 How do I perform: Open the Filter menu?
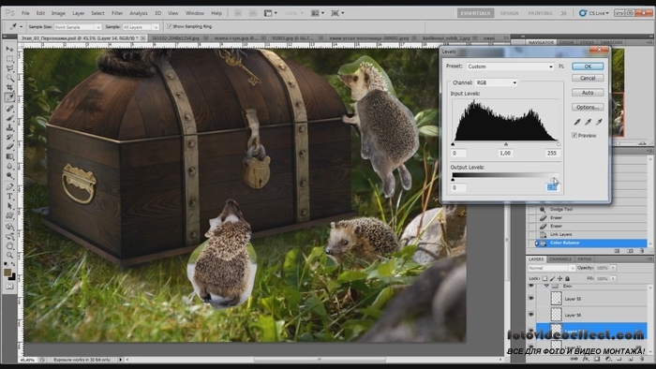(117, 13)
